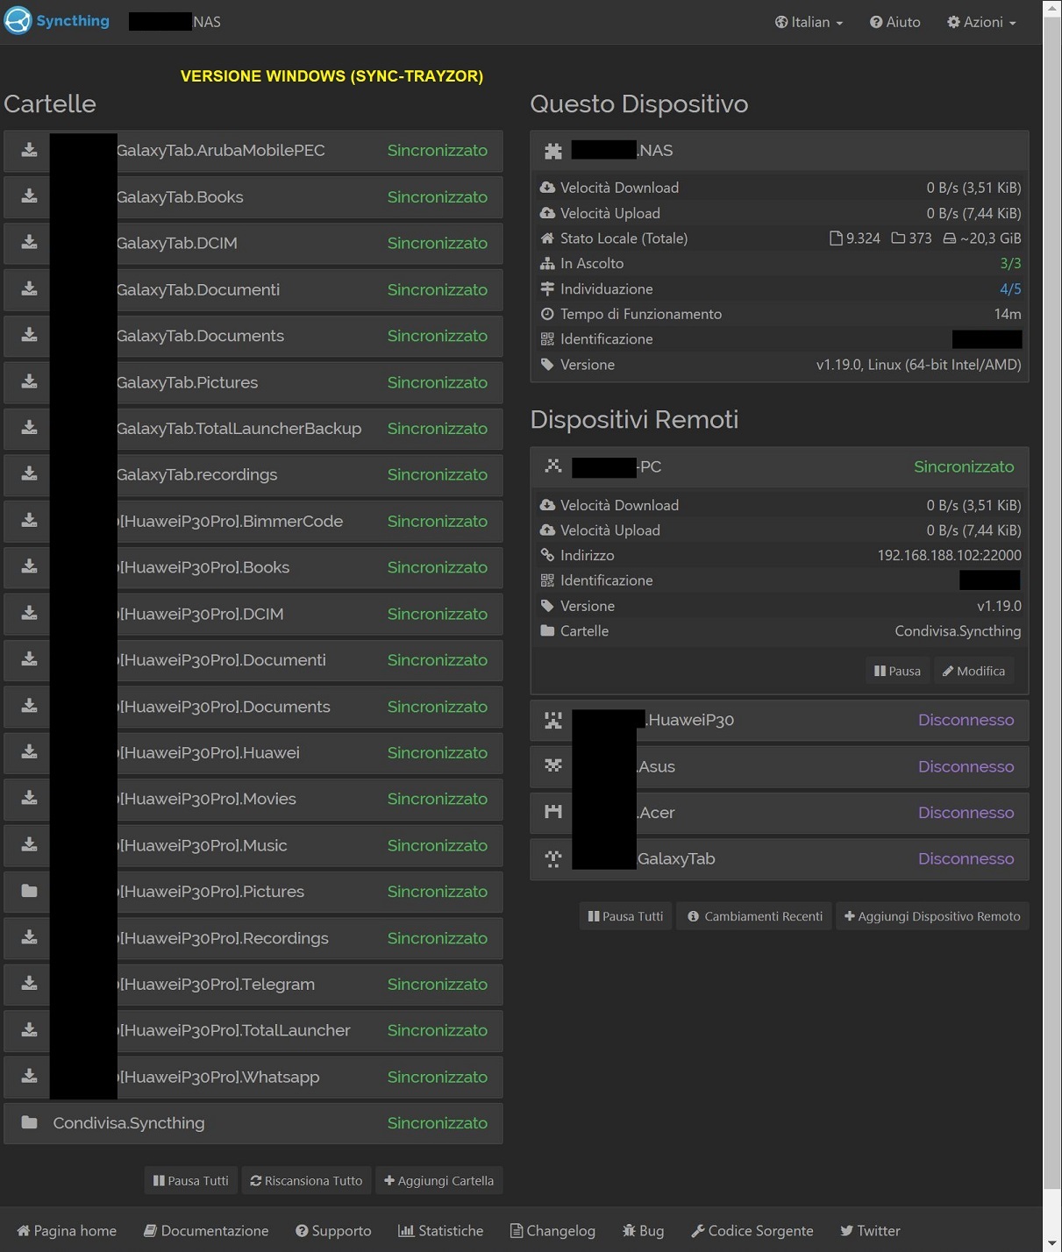Screen dimensions: 1062x1252
Task: Click the ~20,3 GiB local state value
Action: coord(982,238)
